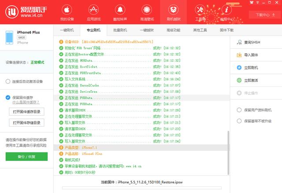Select 请求基带SHSH row at 16:17:20
Image resolution: width=282 pixels, height=193 pixels.
tap(141, 110)
